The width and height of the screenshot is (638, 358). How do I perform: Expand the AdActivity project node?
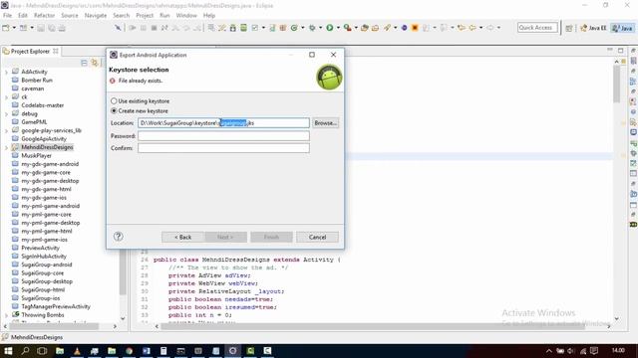coord(6,72)
